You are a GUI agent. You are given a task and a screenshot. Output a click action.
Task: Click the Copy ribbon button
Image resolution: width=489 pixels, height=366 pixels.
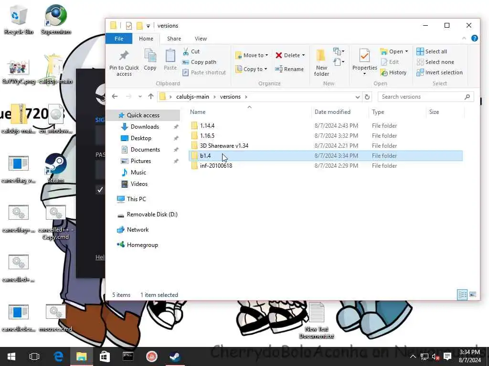pyautogui.click(x=150, y=60)
